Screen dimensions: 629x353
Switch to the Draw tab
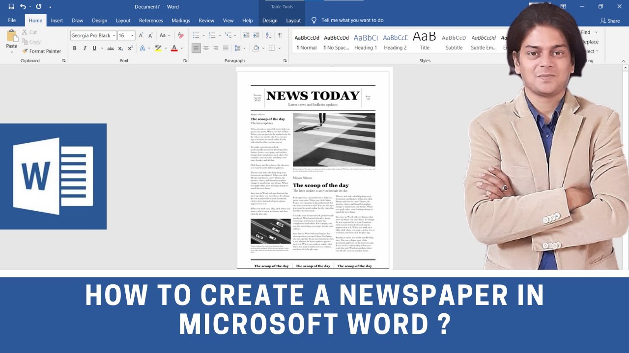[78, 21]
